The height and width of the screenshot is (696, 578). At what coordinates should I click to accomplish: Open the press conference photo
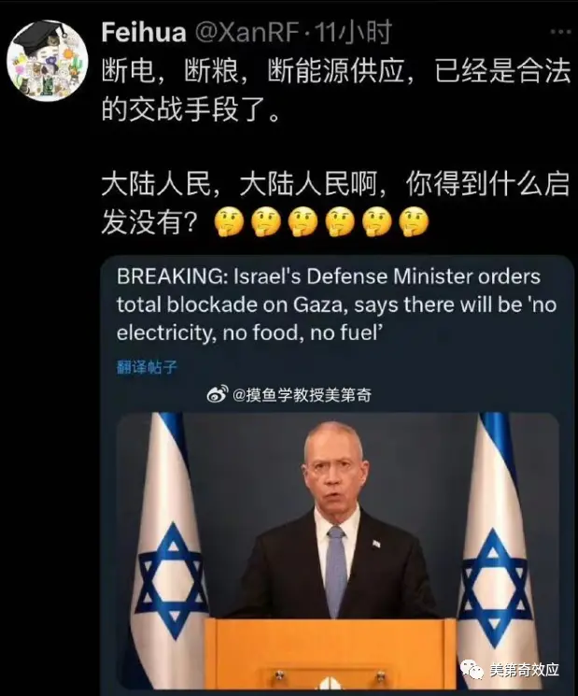(x=338, y=554)
